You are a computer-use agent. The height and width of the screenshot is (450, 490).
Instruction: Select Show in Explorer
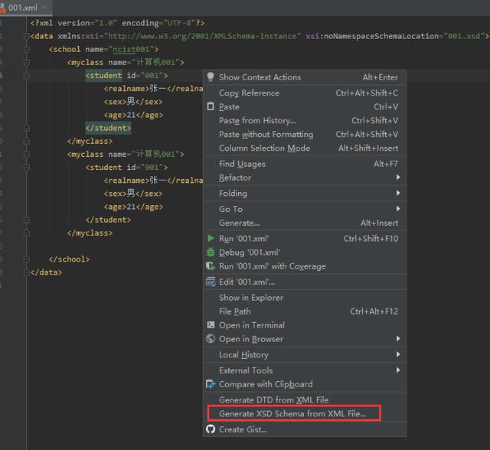305,297
